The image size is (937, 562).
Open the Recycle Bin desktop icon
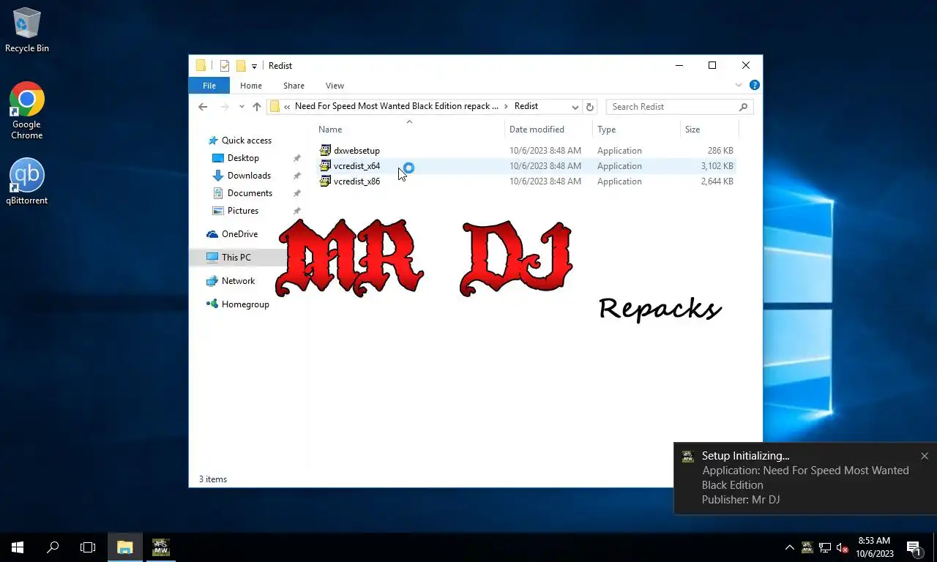(27, 30)
